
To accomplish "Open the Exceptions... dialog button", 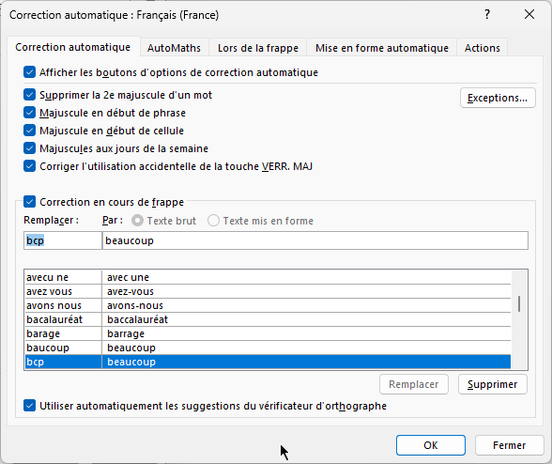I will (498, 98).
